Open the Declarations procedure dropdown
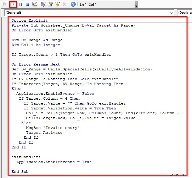This screenshot has height=178, width=192. (184, 13)
